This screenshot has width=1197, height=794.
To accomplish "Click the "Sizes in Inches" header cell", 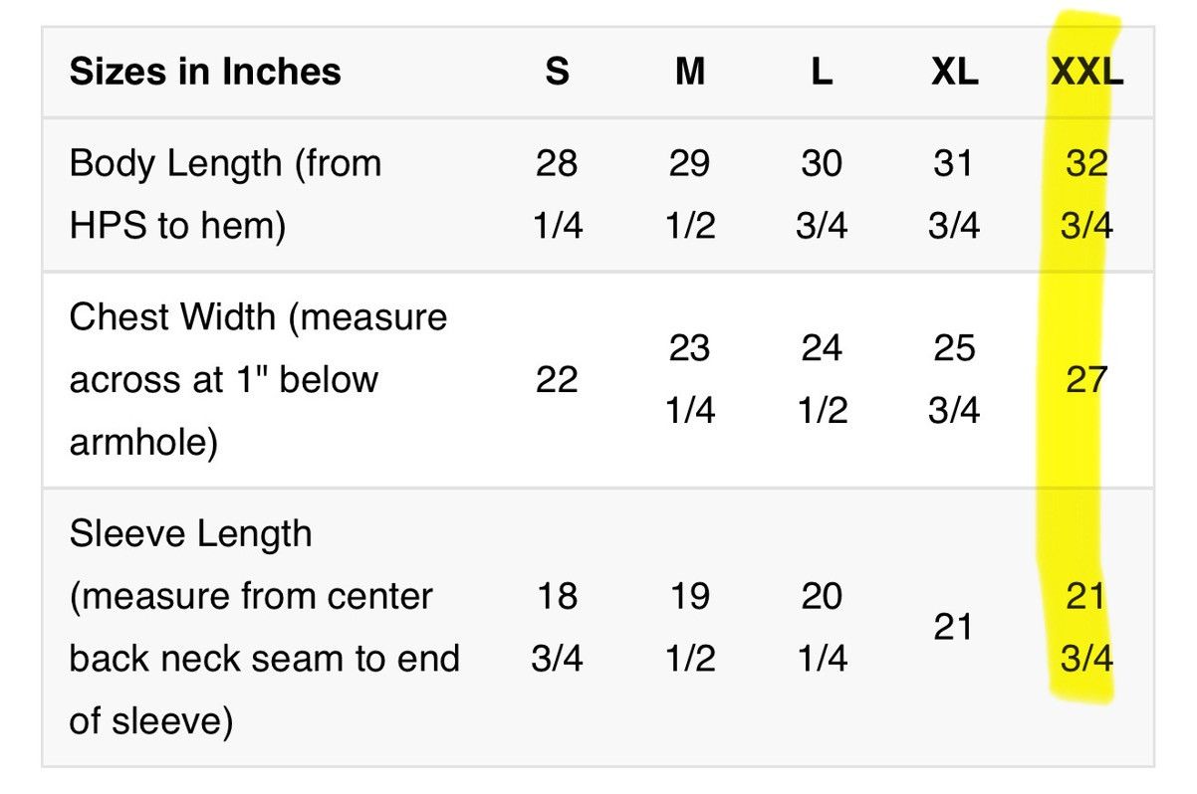I will click(205, 72).
